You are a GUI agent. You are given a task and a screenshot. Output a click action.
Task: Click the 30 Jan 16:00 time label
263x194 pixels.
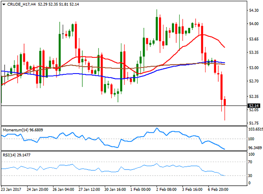[x=115, y=190]
